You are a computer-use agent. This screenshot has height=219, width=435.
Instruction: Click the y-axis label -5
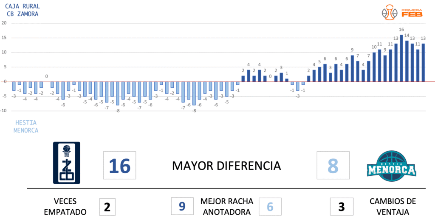pyautogui.click(x=4, y=96)
